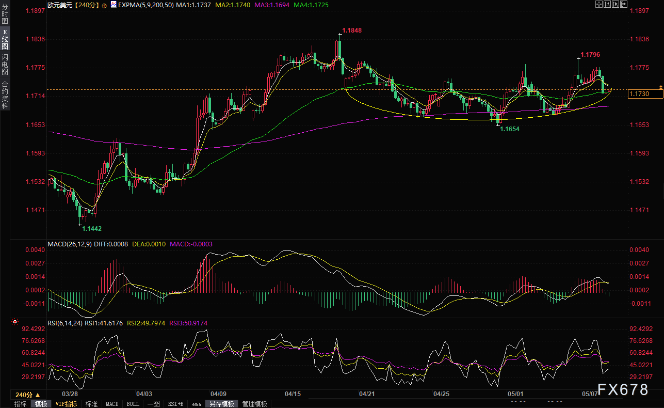This screenshot has width=664, height=408.
Task: Switch to the K线图 side tab
Action: [x=5, y=39]
